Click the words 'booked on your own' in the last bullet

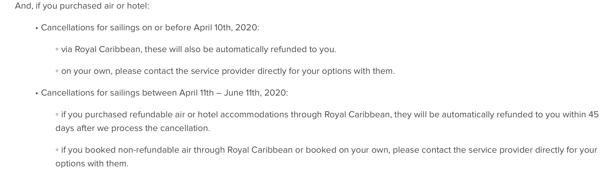pos(348,150)
